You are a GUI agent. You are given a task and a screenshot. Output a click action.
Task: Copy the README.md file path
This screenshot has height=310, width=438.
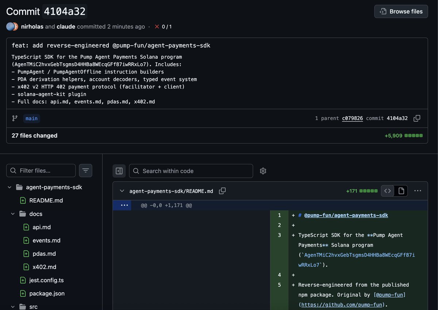coord(222,191)
